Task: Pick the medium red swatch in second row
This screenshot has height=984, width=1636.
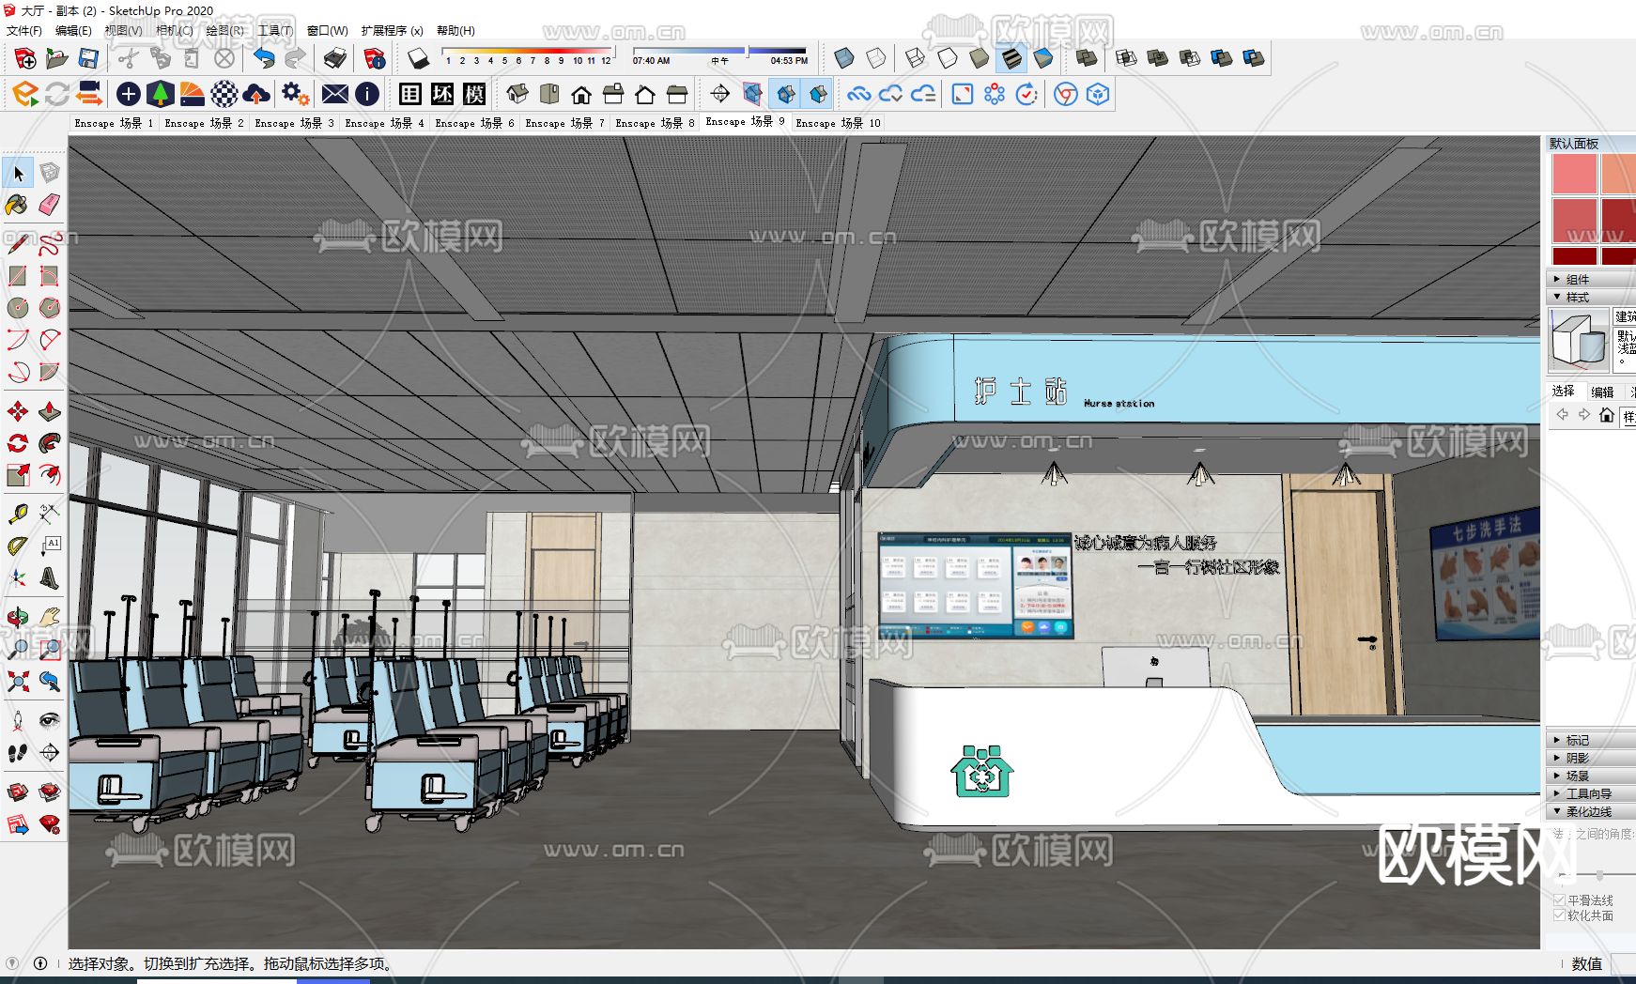Action: point(1574,221)
